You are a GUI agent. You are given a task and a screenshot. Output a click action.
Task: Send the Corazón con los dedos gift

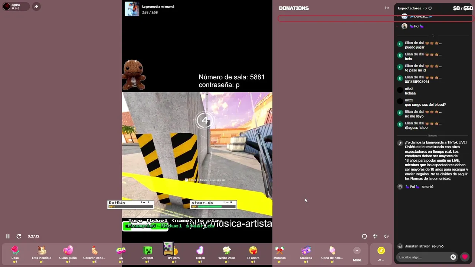(94, 254)
